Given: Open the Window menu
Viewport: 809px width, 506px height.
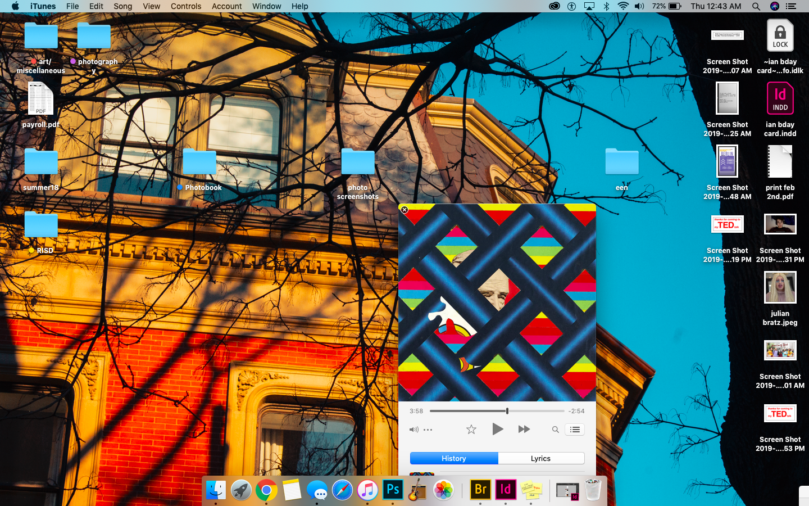Looking at the screenshot, I should [x=267, y=6].
